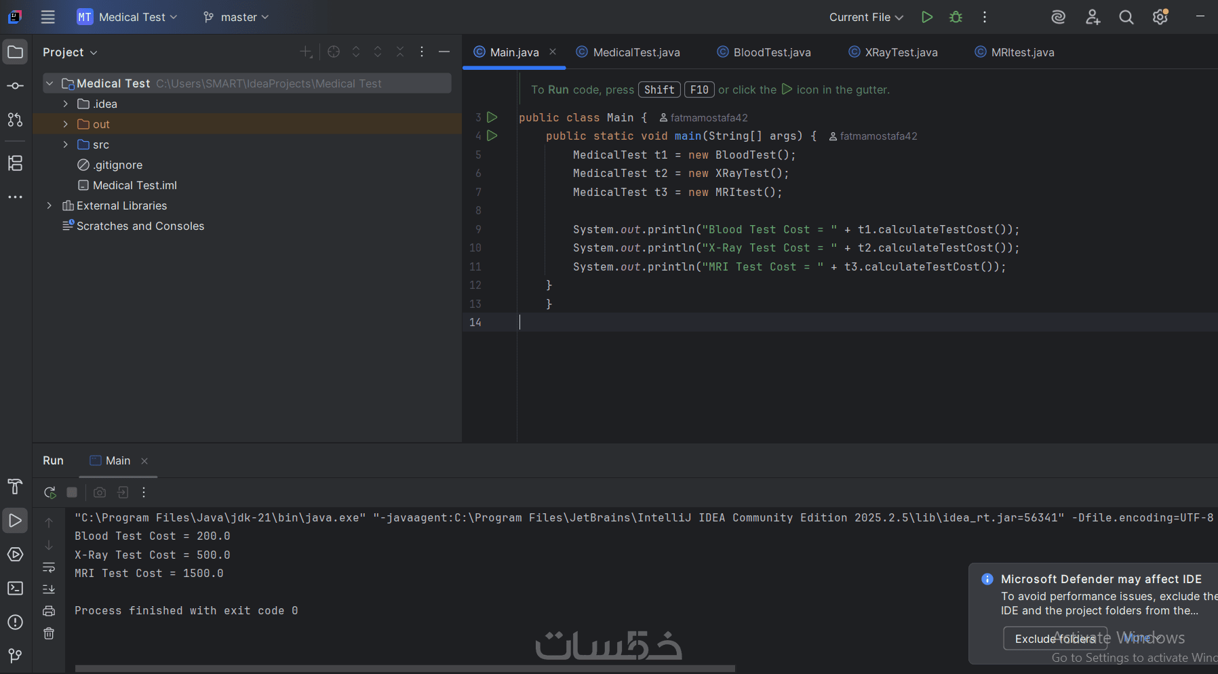Toggle soft-wrap in the Run console
Screen dimensions: 1218x674
pyautogui.click(x=49, y=567)
